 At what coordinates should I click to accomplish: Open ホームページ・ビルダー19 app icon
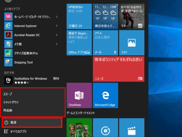(8, 17)
